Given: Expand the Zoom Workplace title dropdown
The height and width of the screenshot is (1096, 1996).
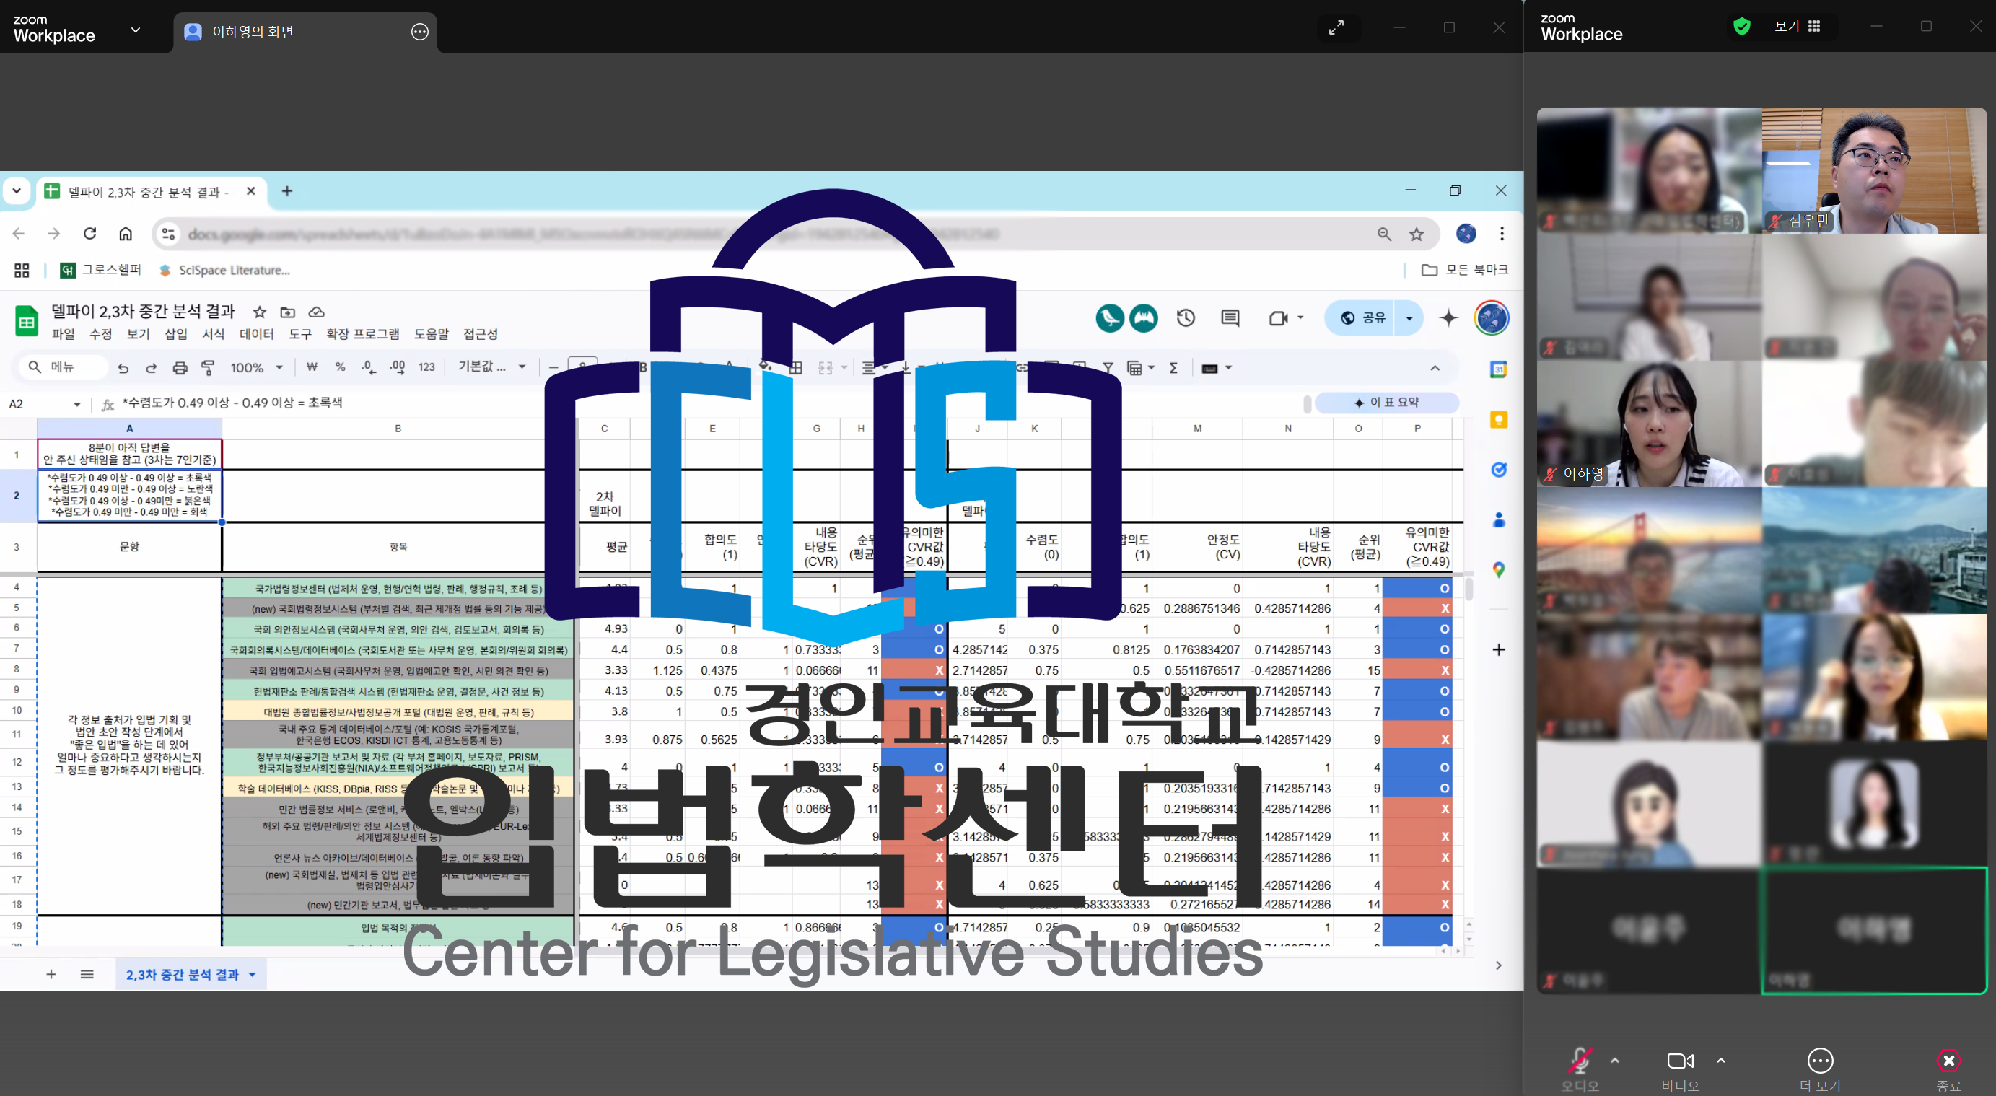Looking at the screenshot, I should click(x=136, y=30).
